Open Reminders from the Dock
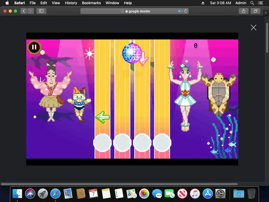269x202 pixels. tap(119, 194)
